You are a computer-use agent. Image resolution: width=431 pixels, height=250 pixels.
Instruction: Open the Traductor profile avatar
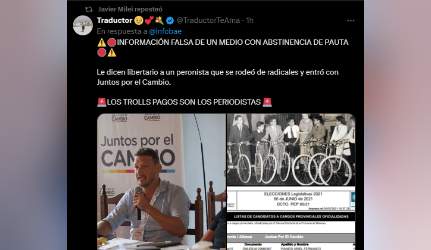[83, 25]
